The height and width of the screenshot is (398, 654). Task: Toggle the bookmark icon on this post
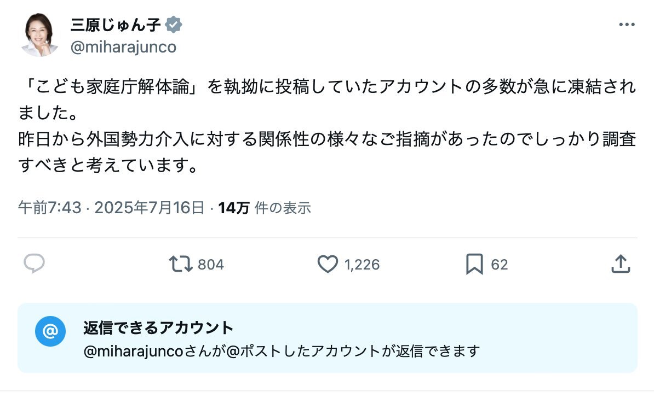474,265
